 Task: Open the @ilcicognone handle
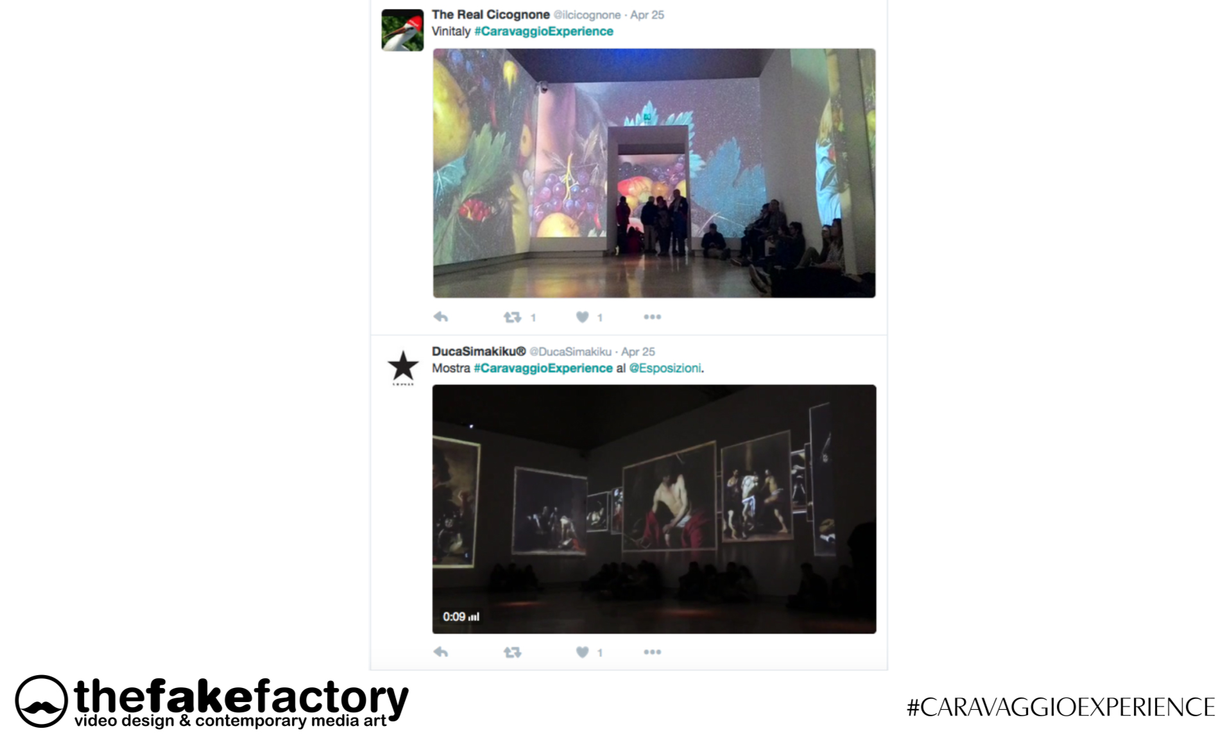[x=587, y=15]
